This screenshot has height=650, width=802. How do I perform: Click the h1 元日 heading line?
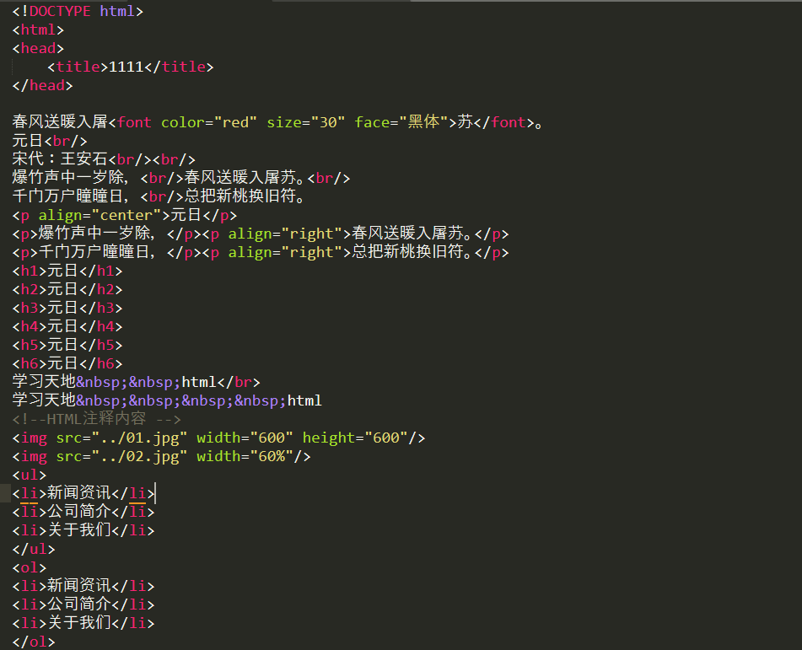pyautogui.click(x=67, y=271)
